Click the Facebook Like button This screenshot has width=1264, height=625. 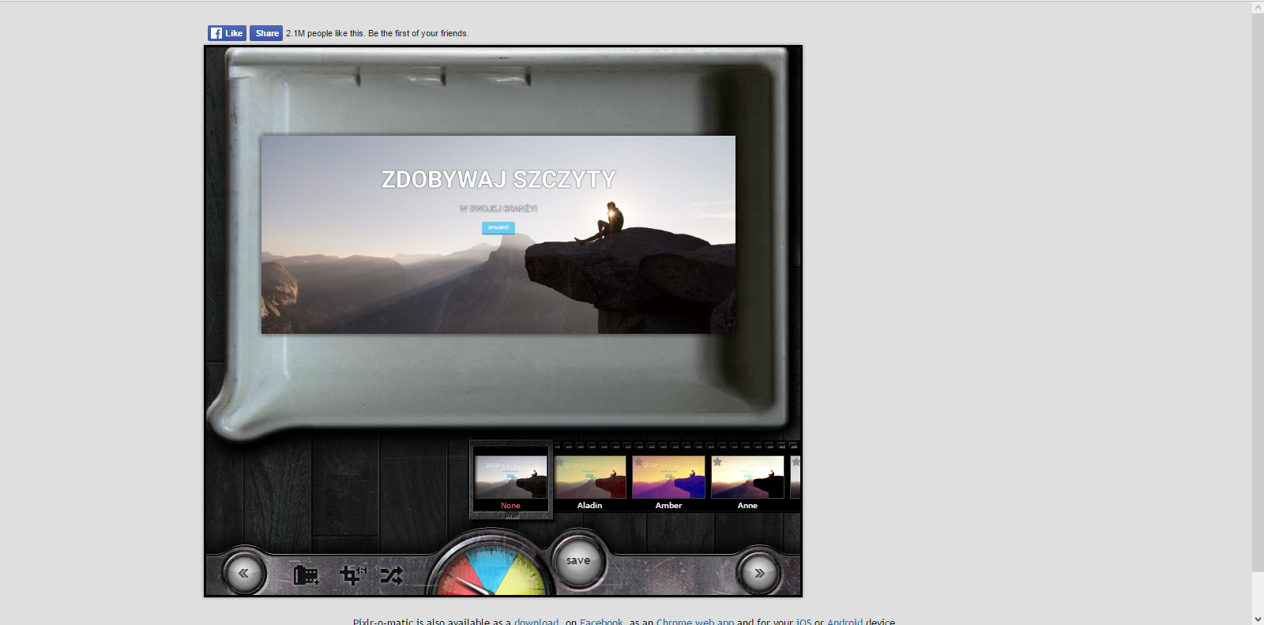(x=227, y=33)
